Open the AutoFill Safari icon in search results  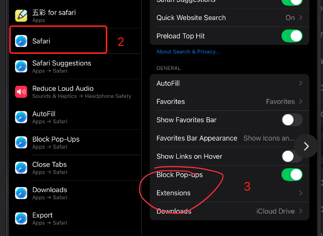tap(21, 117)
